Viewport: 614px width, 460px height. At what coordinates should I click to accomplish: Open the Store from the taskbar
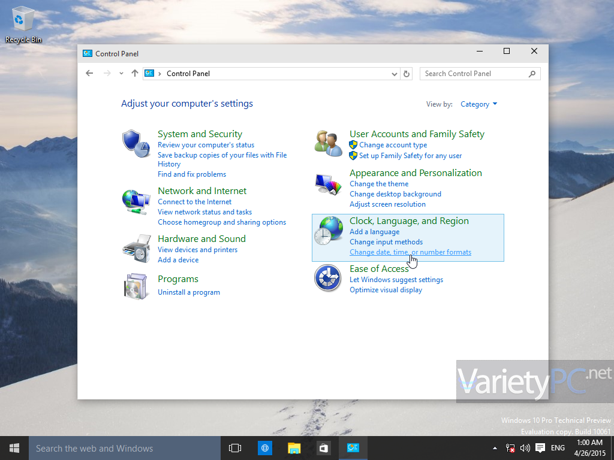click(323, 448)
